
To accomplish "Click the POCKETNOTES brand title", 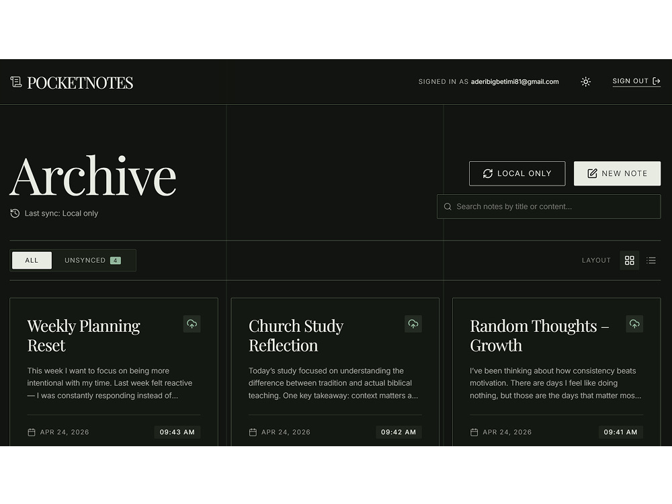I will (80, 83).
